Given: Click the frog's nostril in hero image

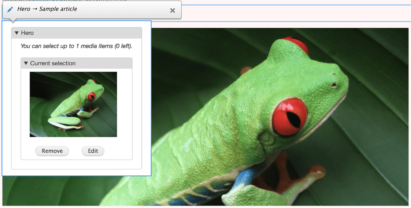Looking at the screenshot, I should click(x=333, y=85).
